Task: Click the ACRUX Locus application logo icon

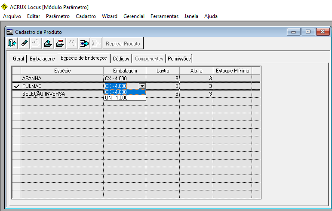Action: pyautogui.click(x=4, y=7)
